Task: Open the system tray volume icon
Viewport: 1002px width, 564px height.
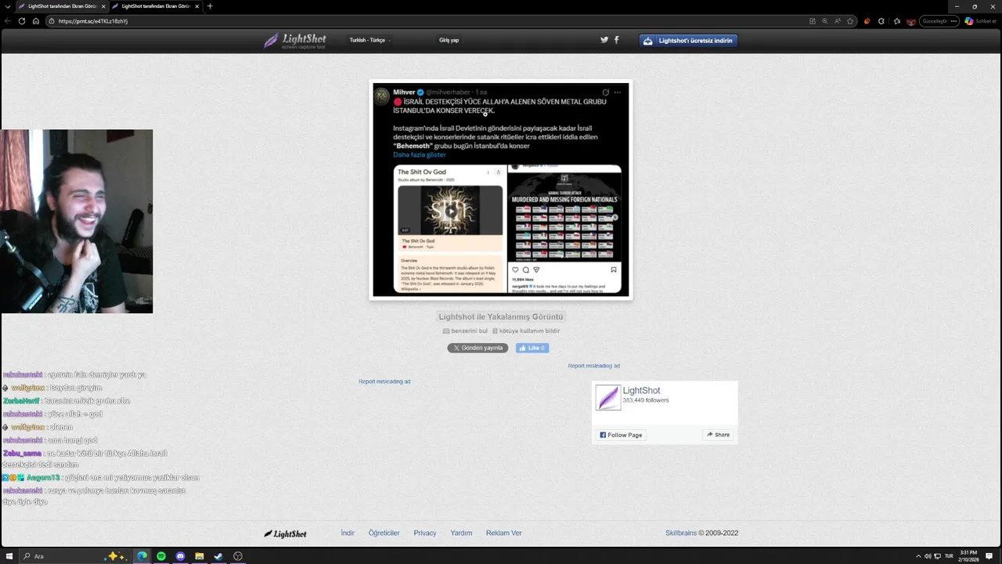Action: click(x=928, y=556)
